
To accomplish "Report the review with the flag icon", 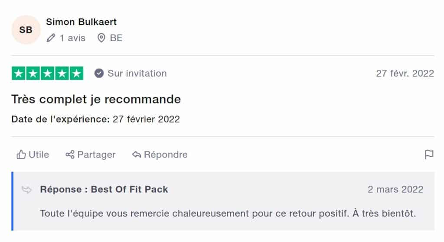I will point(429,155).
